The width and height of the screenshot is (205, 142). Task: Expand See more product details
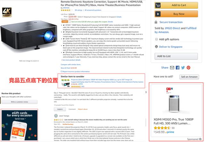71,60
